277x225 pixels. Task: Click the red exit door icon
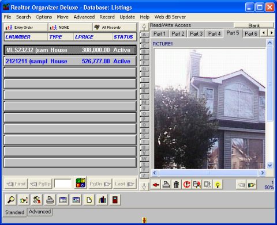[115, 200]
